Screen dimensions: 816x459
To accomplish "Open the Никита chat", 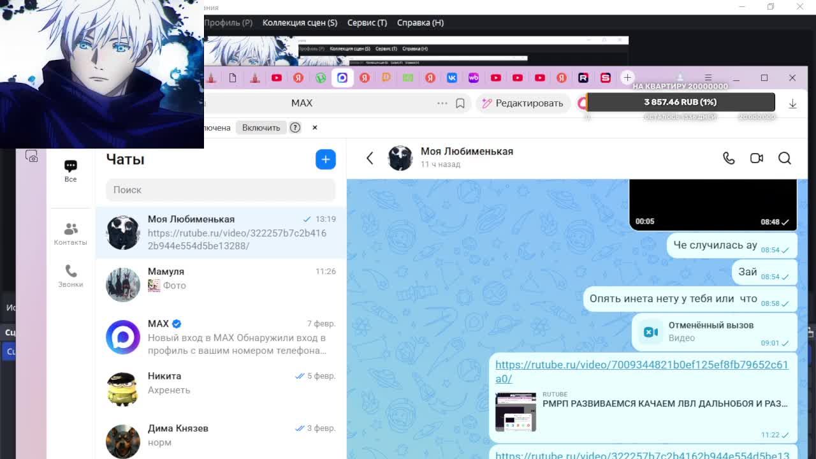I will [221, 389].
